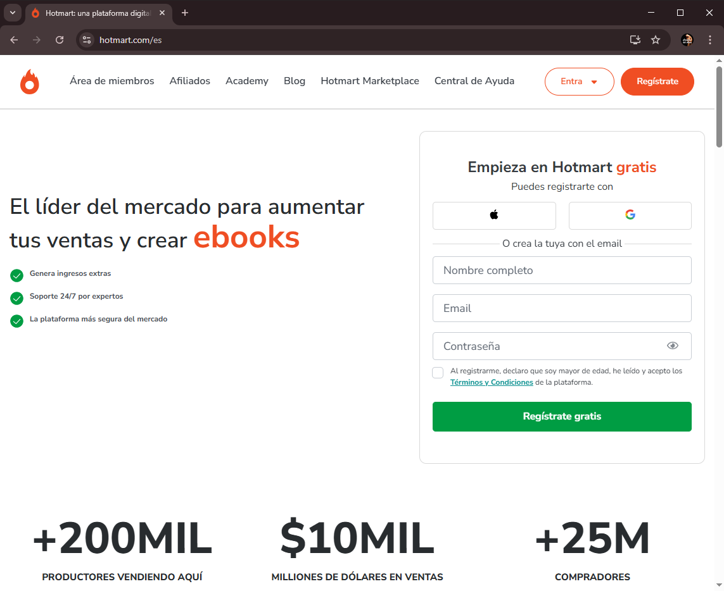The width and height of the screenshot is (724, 591).
Task: Click the orange word 'ebooks'
Action: point(246,237)
